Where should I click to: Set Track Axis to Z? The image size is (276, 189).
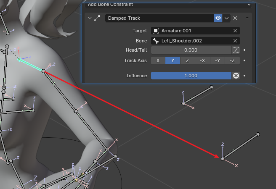click(x=188, y=60)
